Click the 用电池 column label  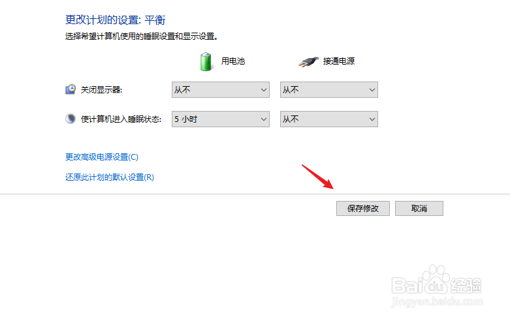point(233,61)
